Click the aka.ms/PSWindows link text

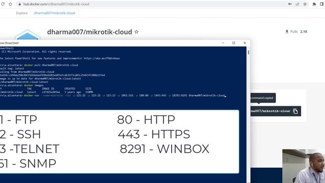pyautogui.click(x=102, y=58)
